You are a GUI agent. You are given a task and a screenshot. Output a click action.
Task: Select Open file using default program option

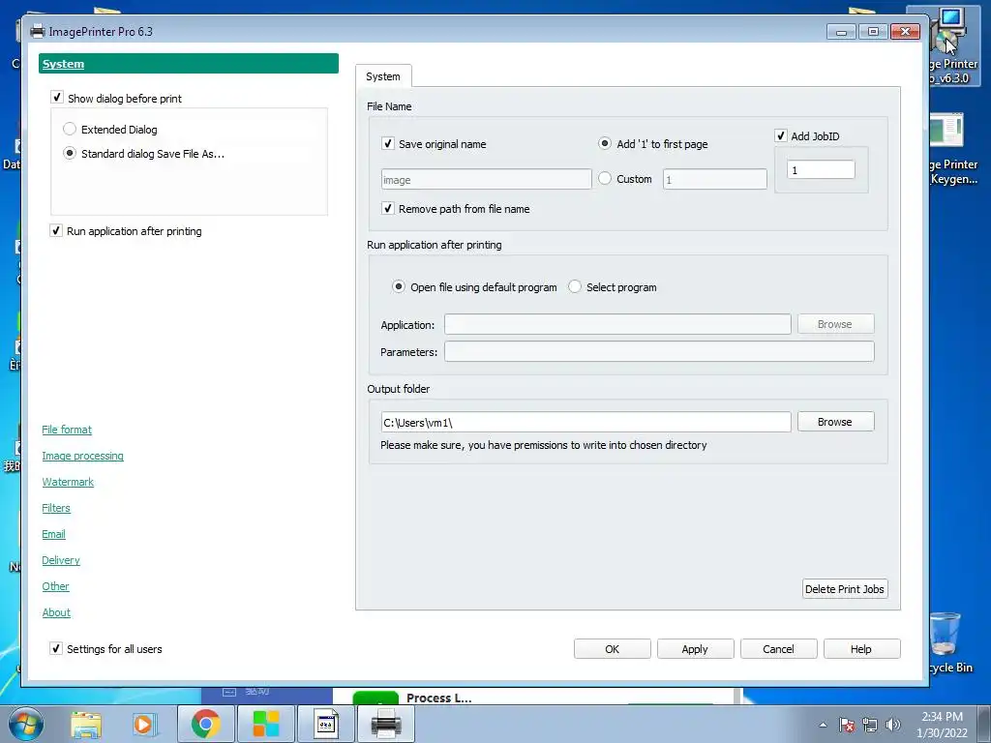(398, 286)
